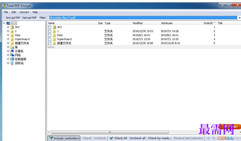The image size is (241, 141).
Task: Expand the 新建文件夹 tree node
Action: pos(8,43)
